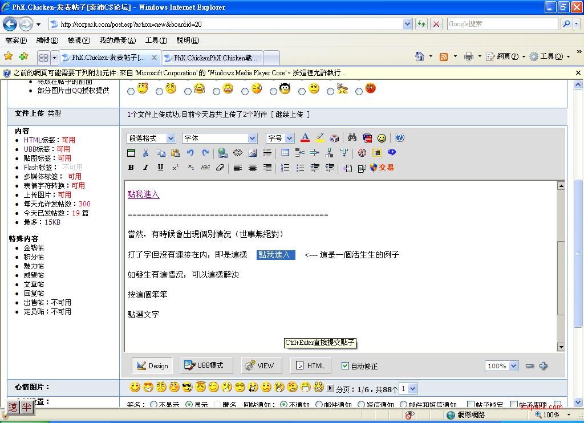Image resolution: width=584 pixels, height=423 pixels.
Task: Redo the last undone edit
Action: tap(205, 153)
